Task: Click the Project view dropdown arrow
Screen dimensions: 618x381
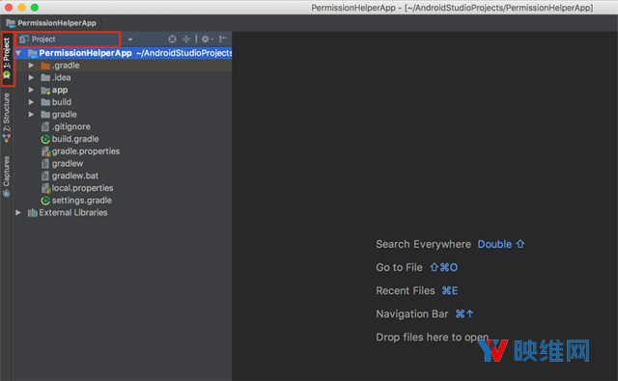Action: click(x=130, y=40)
